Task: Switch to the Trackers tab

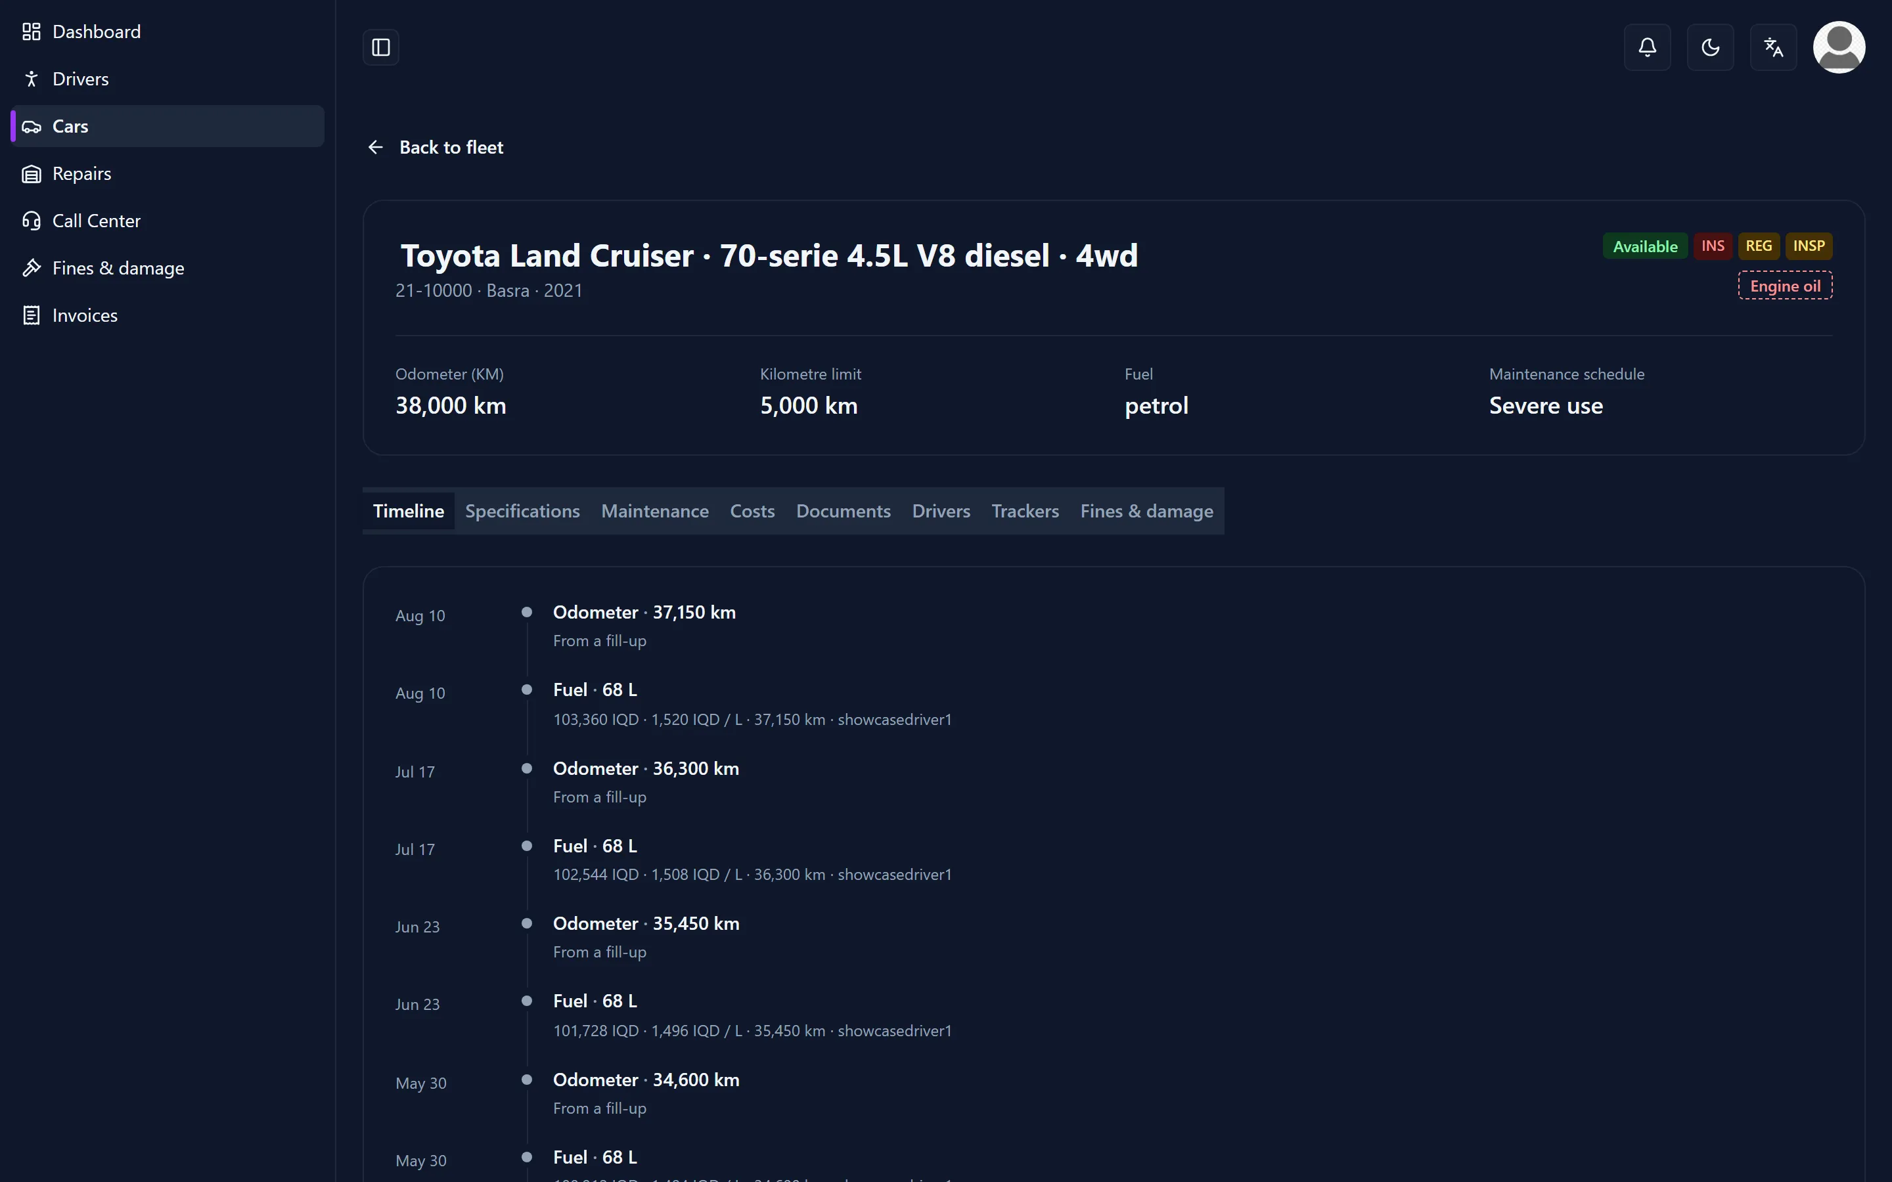Action: 1025,512
